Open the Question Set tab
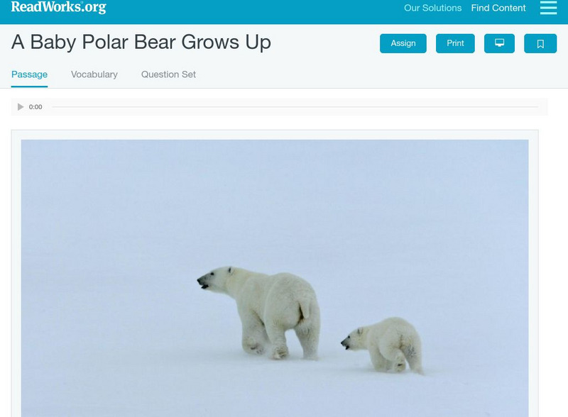This screenshot has width=568, height=417. pyautogui.click(x=168, y=74)
